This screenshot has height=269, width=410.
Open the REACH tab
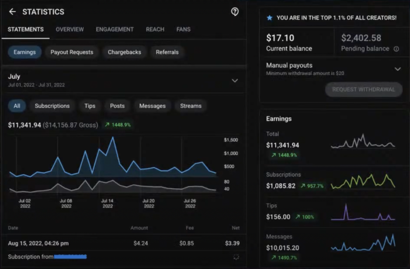pyautogui.click(x=155, y=29)
